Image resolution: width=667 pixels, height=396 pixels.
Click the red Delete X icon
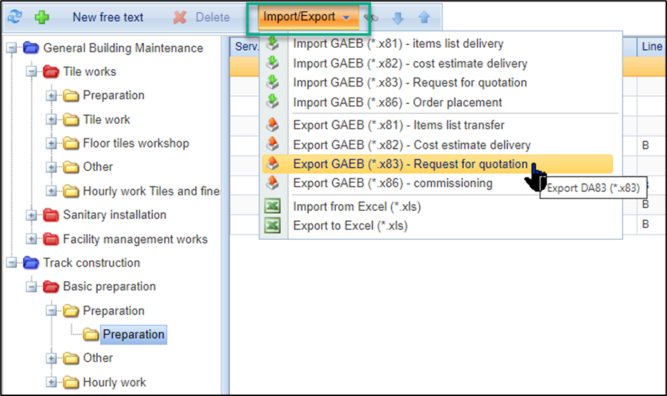click(181, 17)
